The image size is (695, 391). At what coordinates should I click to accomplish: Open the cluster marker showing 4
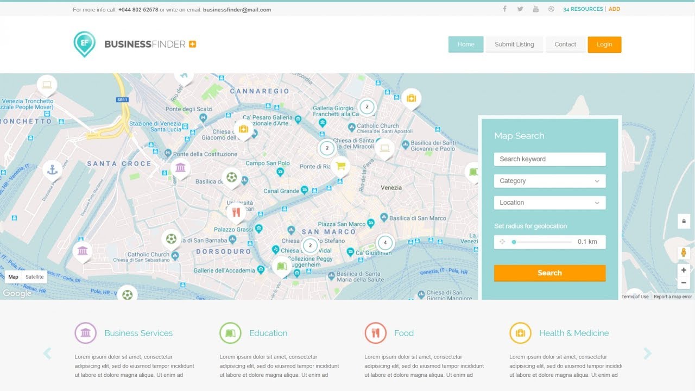click(385, 243)
